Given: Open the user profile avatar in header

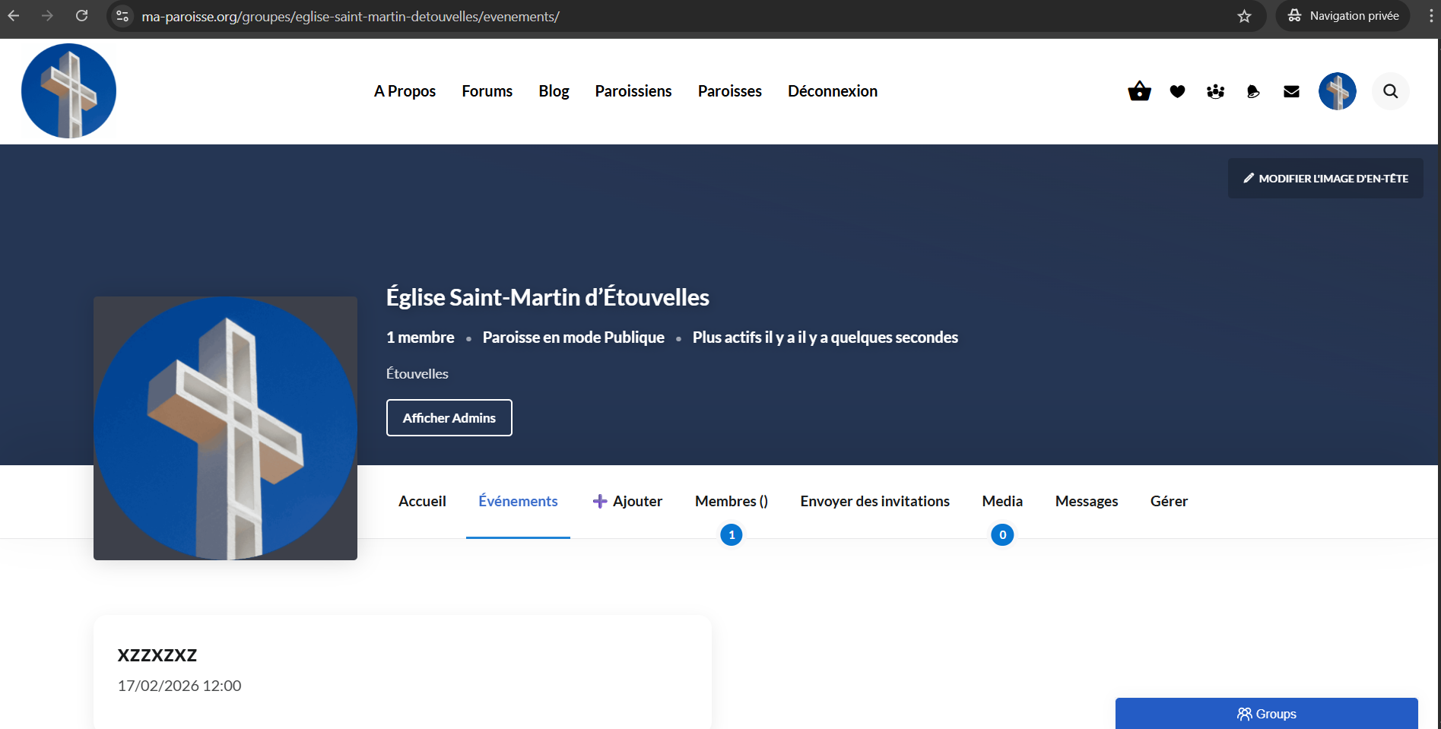Looking at the screenshot, I should pyautogui.click(x=1337, y=91).
